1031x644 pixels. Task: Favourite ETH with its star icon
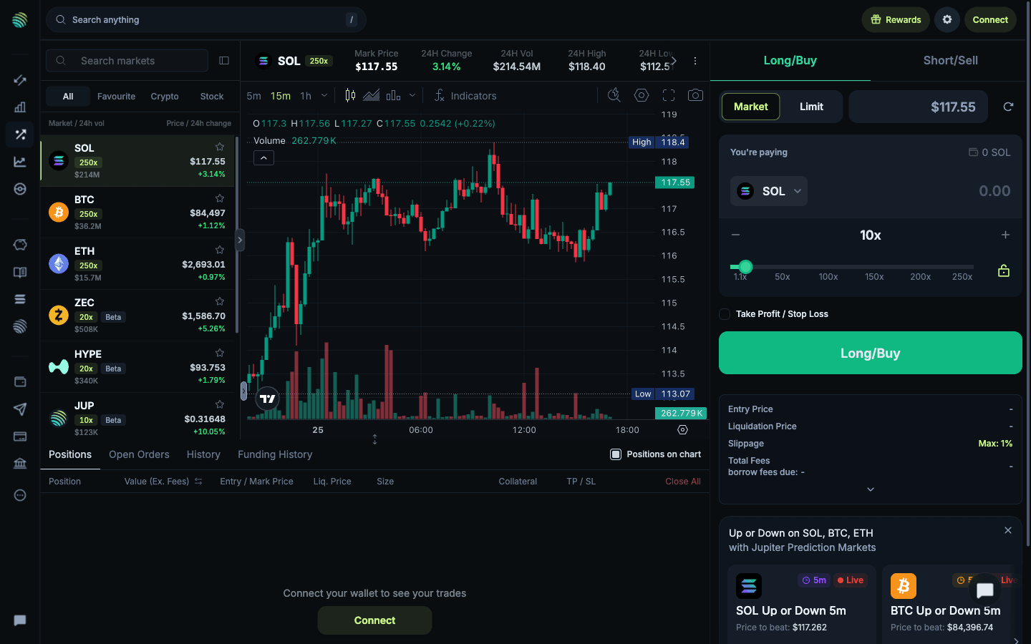pos(220,250)
